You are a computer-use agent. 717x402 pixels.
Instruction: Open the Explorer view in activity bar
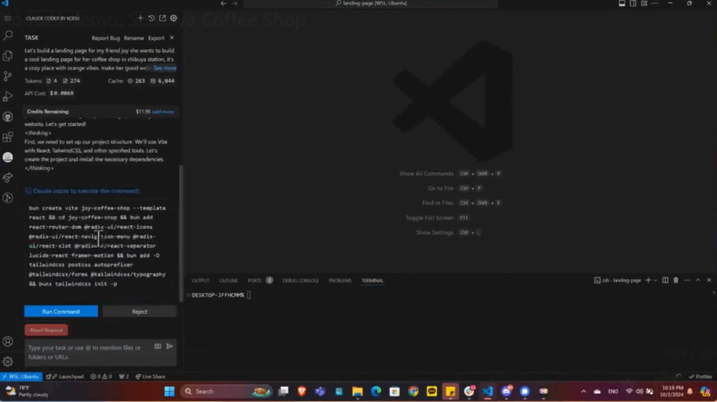(8, 56)
